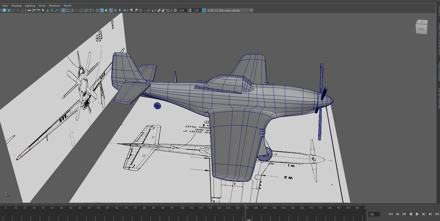
Task: Step forward one key
Action: coord(423,214)
